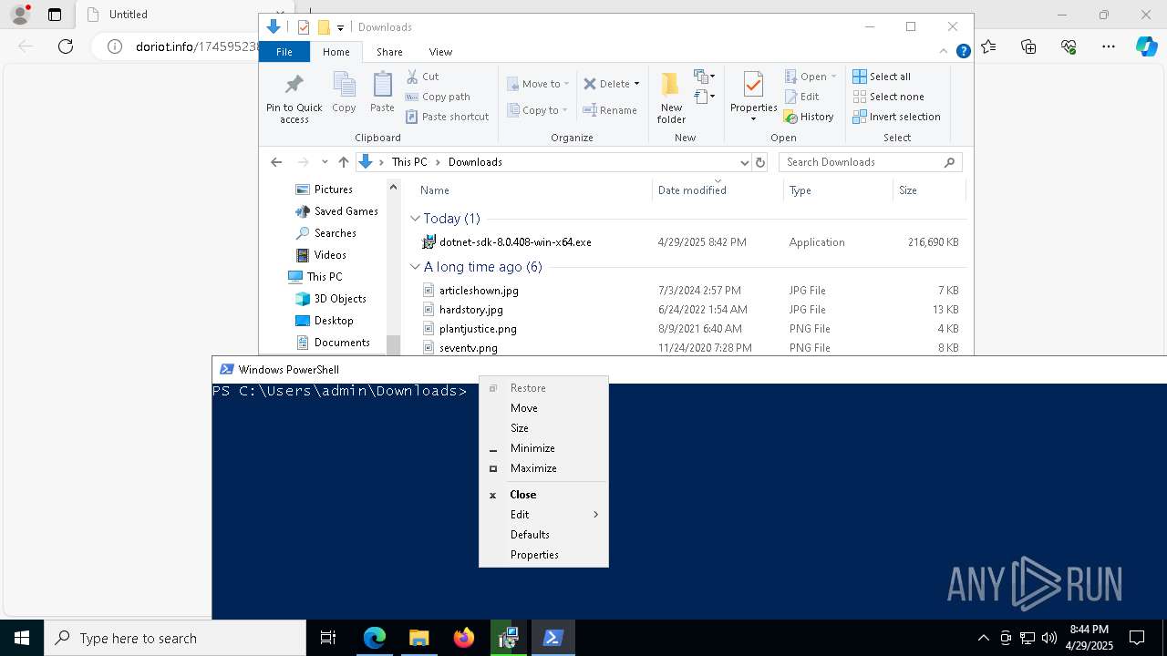Refresh the Downloads folder view
1167x656 pixels.
[x=760, y=162]
